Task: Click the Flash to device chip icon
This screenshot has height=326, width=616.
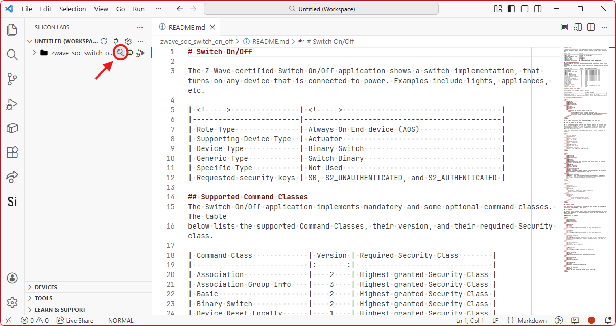Action: point(130,52)
